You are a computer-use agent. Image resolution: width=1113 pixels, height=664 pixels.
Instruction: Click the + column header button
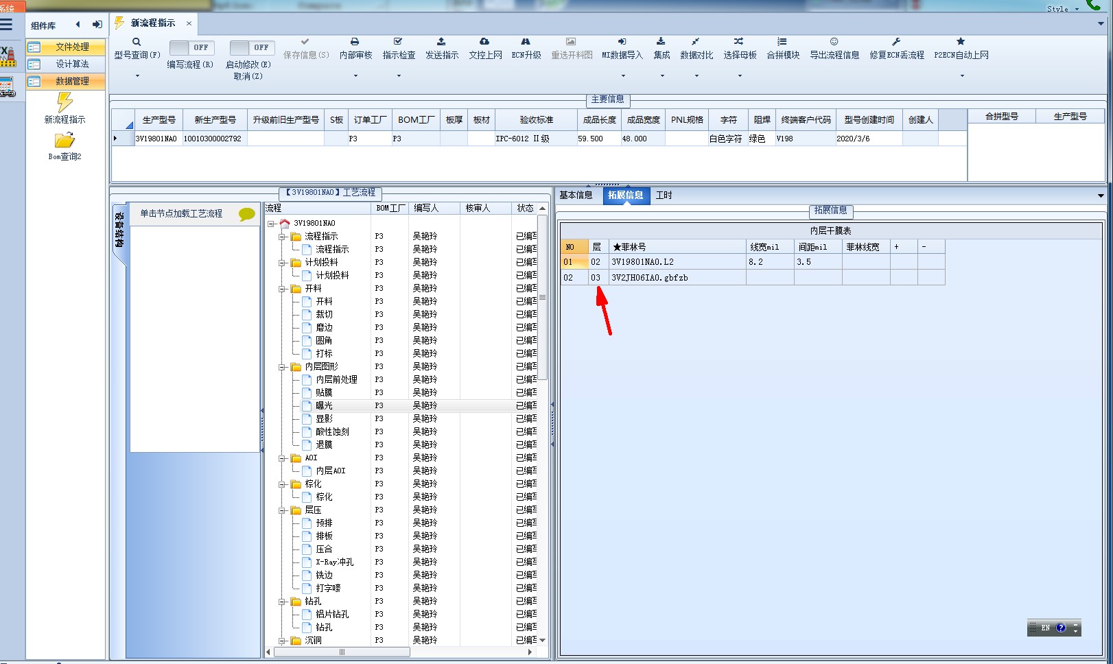(x=904, y=246)
